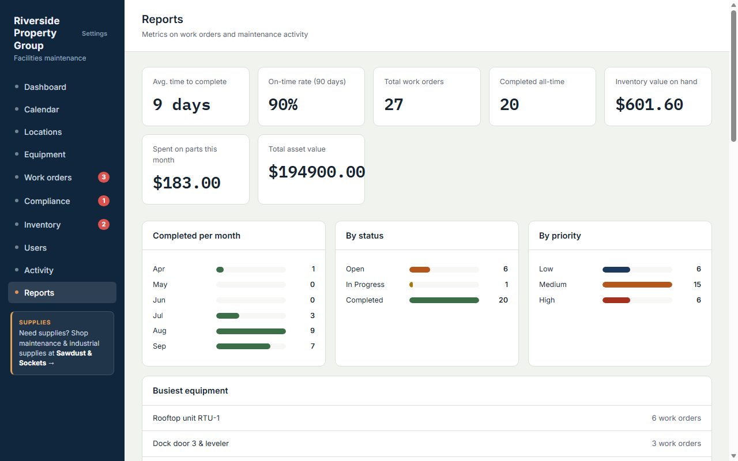This screenshot has height=461, width=738.
Task: Click the Completed all-time card
Action: (543, 96)
